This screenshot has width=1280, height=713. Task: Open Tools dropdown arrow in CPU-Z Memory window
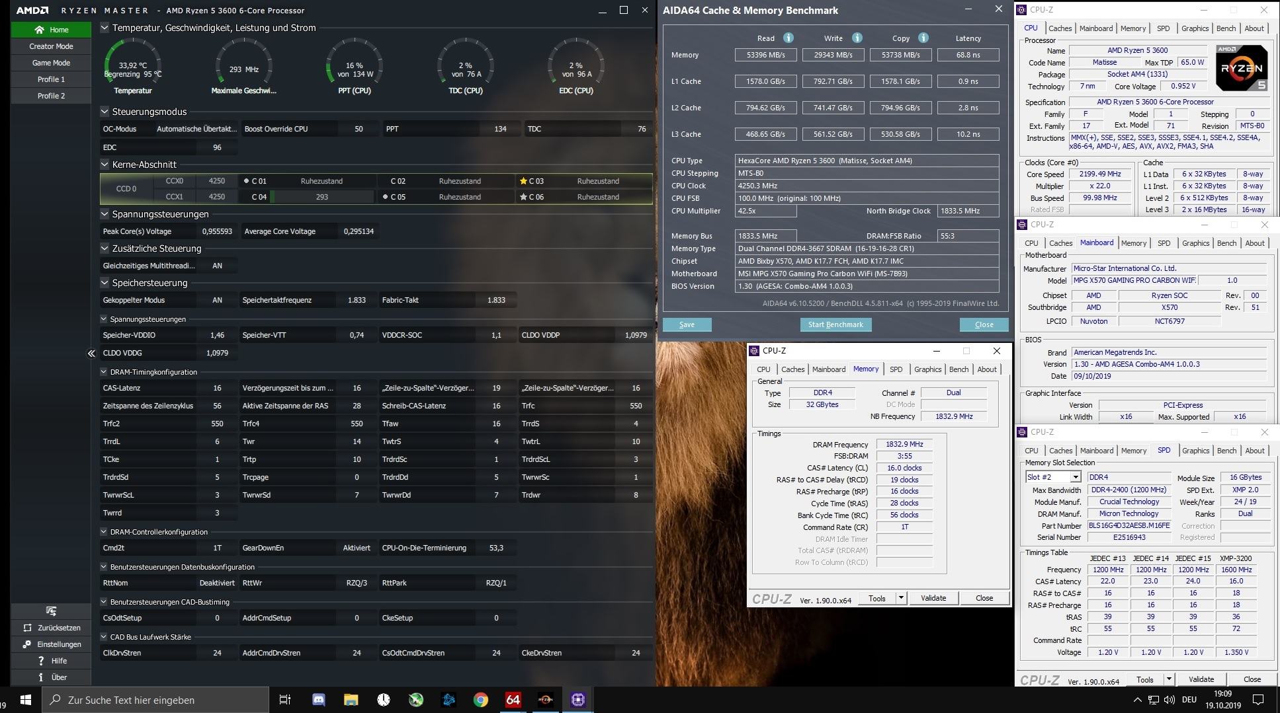900,598
